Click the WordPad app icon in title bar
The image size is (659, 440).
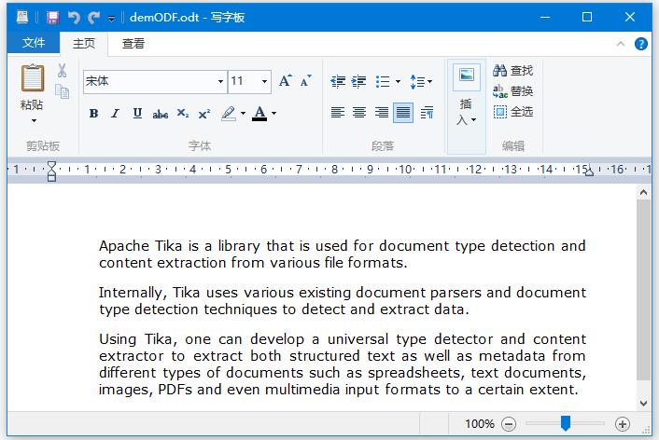coord(22,17)
